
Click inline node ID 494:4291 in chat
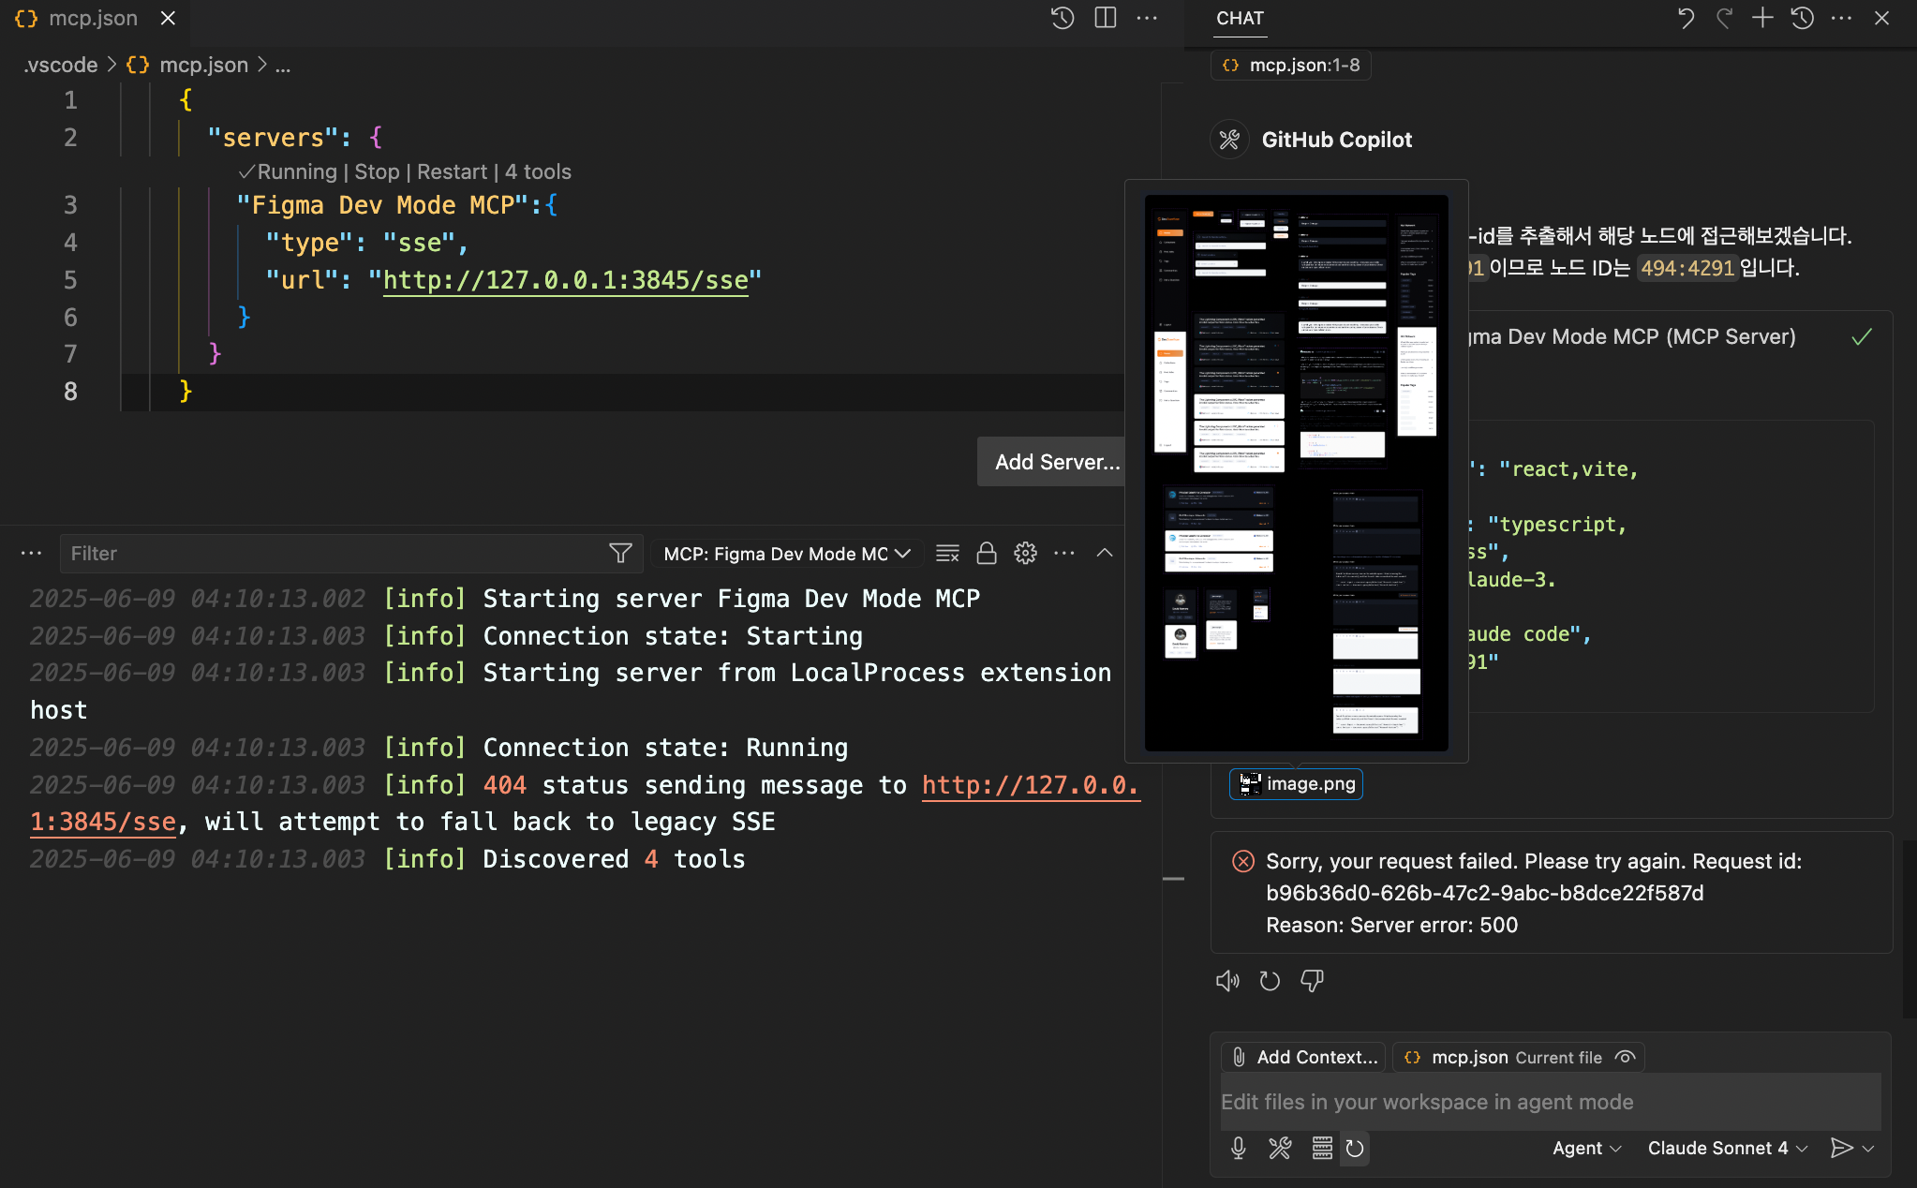pos(1687,268)
